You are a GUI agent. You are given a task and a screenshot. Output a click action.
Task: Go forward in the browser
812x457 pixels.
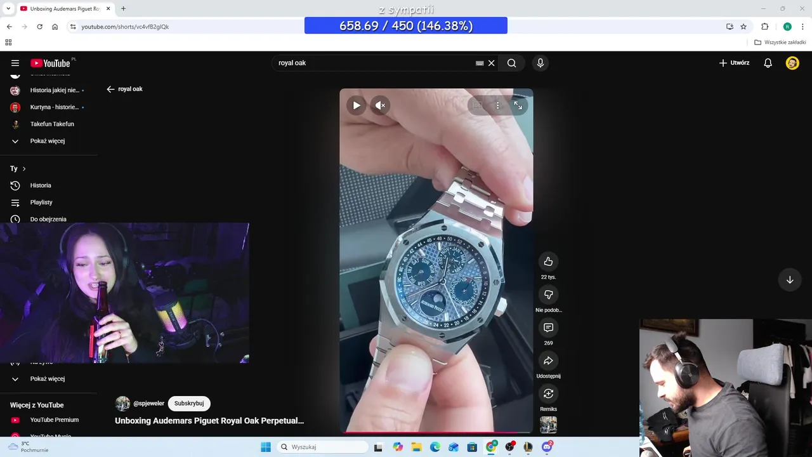pyautogui.click(x=24, y=27)
